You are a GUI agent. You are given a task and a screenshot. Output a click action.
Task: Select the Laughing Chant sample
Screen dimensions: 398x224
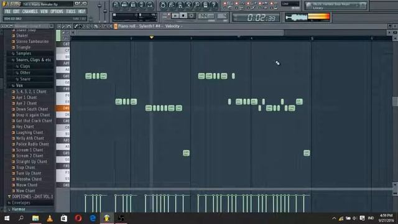(x=29, y=133)
